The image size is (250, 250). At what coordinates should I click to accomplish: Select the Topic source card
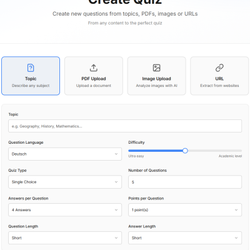pos(31,76)
